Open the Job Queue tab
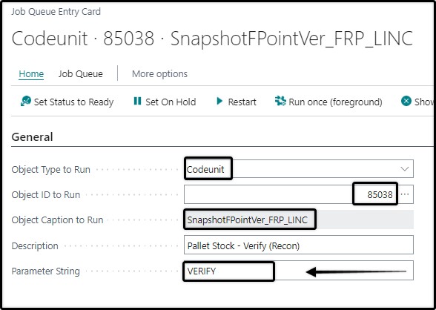The height and width of the screenshot is (310, 436). click(x=80, y=73)
